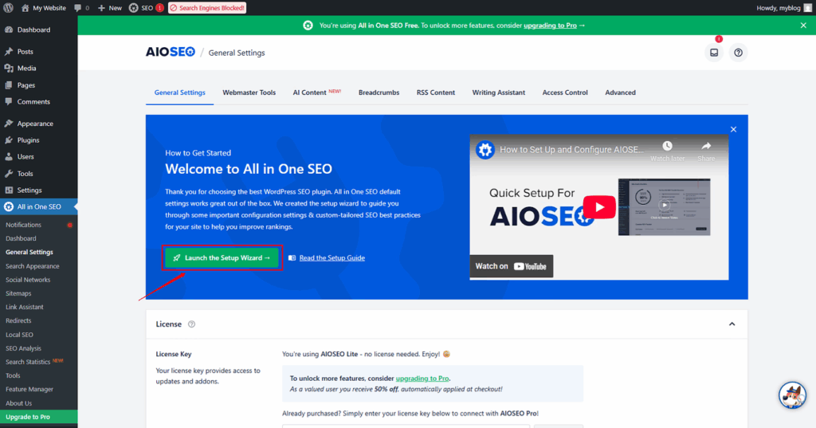The height and width of the screenshot is (428, 816).
Task: Switch to the Webmaster Tools tab
Action: click(x=249, y=92)
